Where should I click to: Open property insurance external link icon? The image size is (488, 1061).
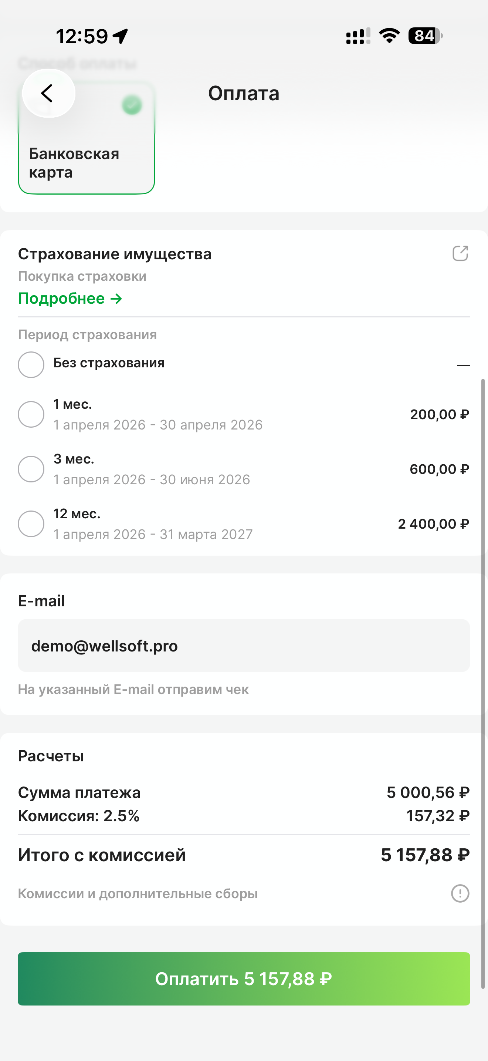coord(460,253)
